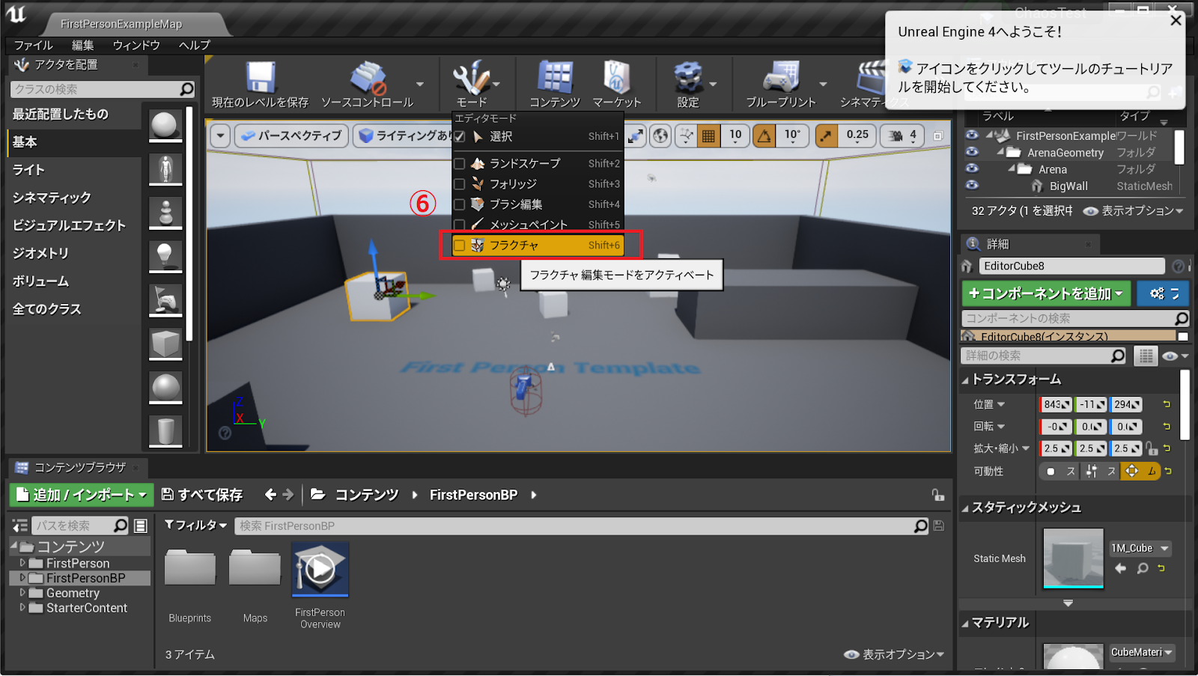
Task: Open the File menu
Action: tap(34, 45)
